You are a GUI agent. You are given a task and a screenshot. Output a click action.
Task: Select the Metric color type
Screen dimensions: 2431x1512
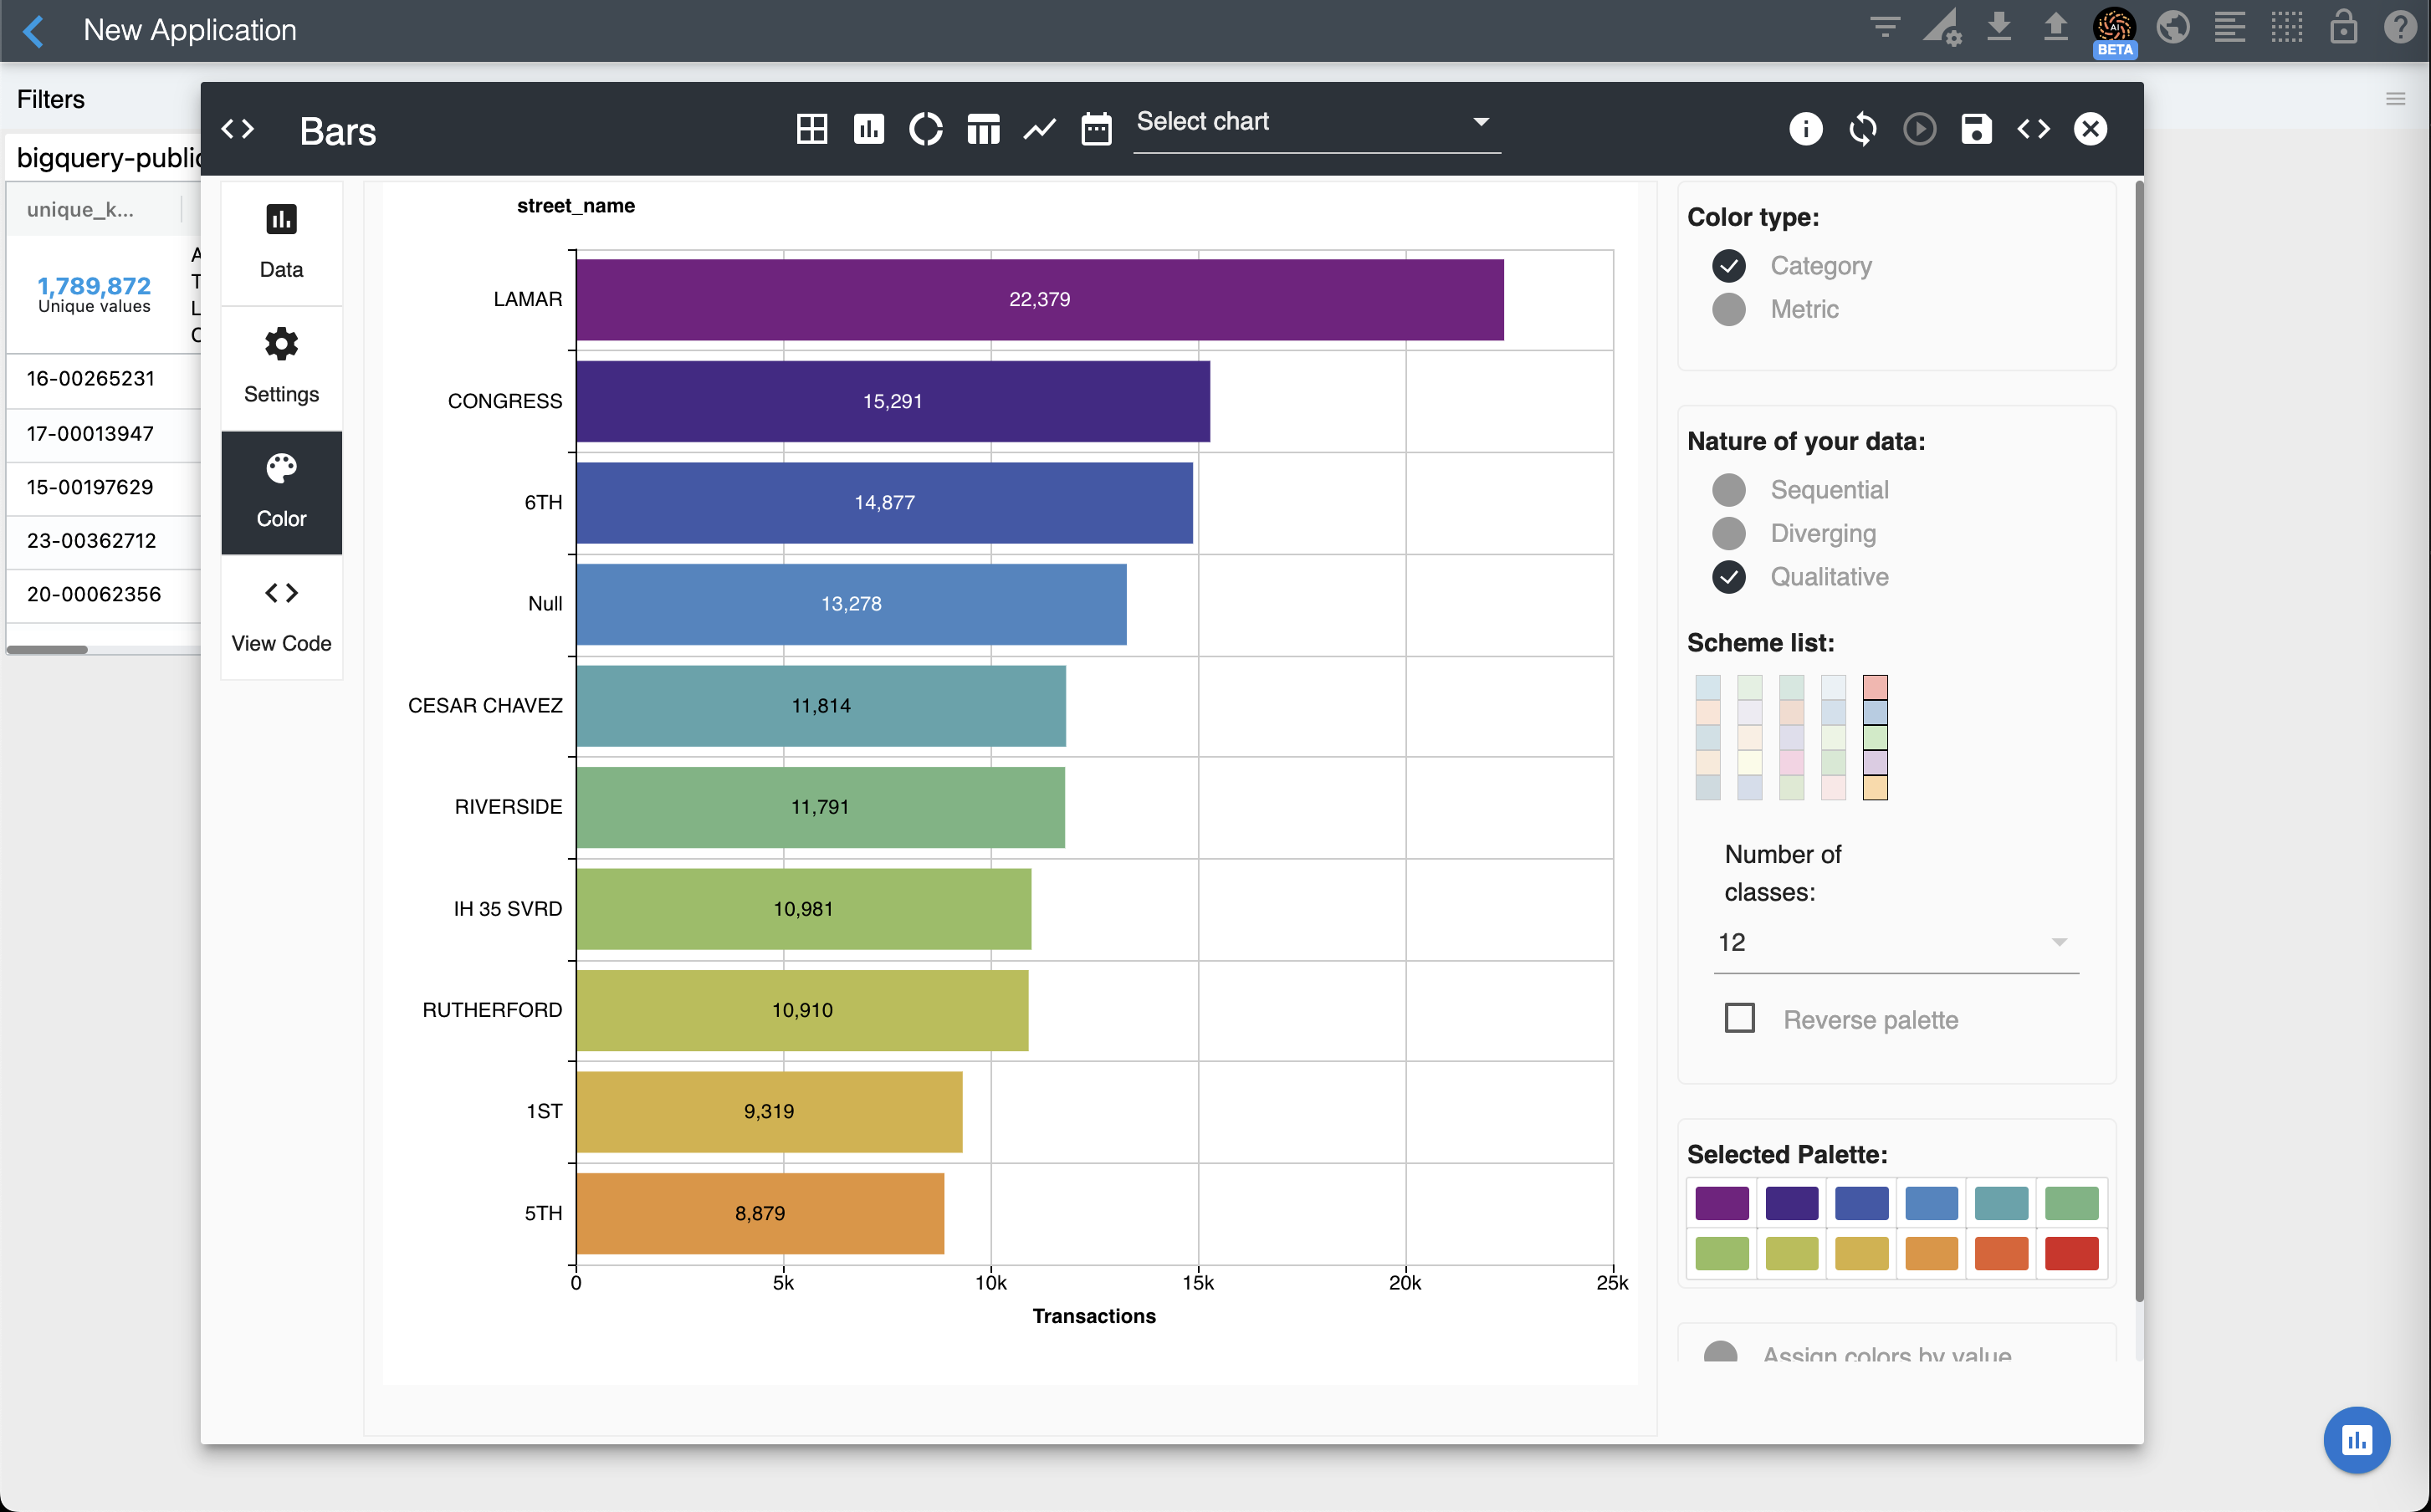(1729, 309)
